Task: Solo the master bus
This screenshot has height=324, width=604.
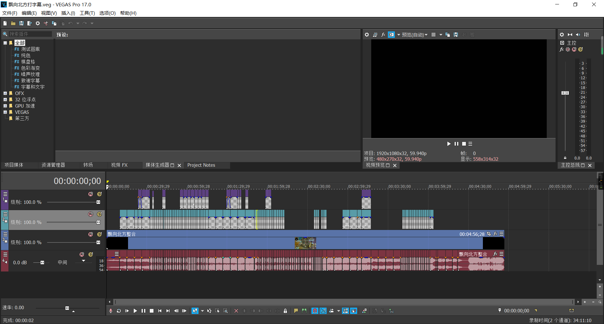Action: coord(580,49)
